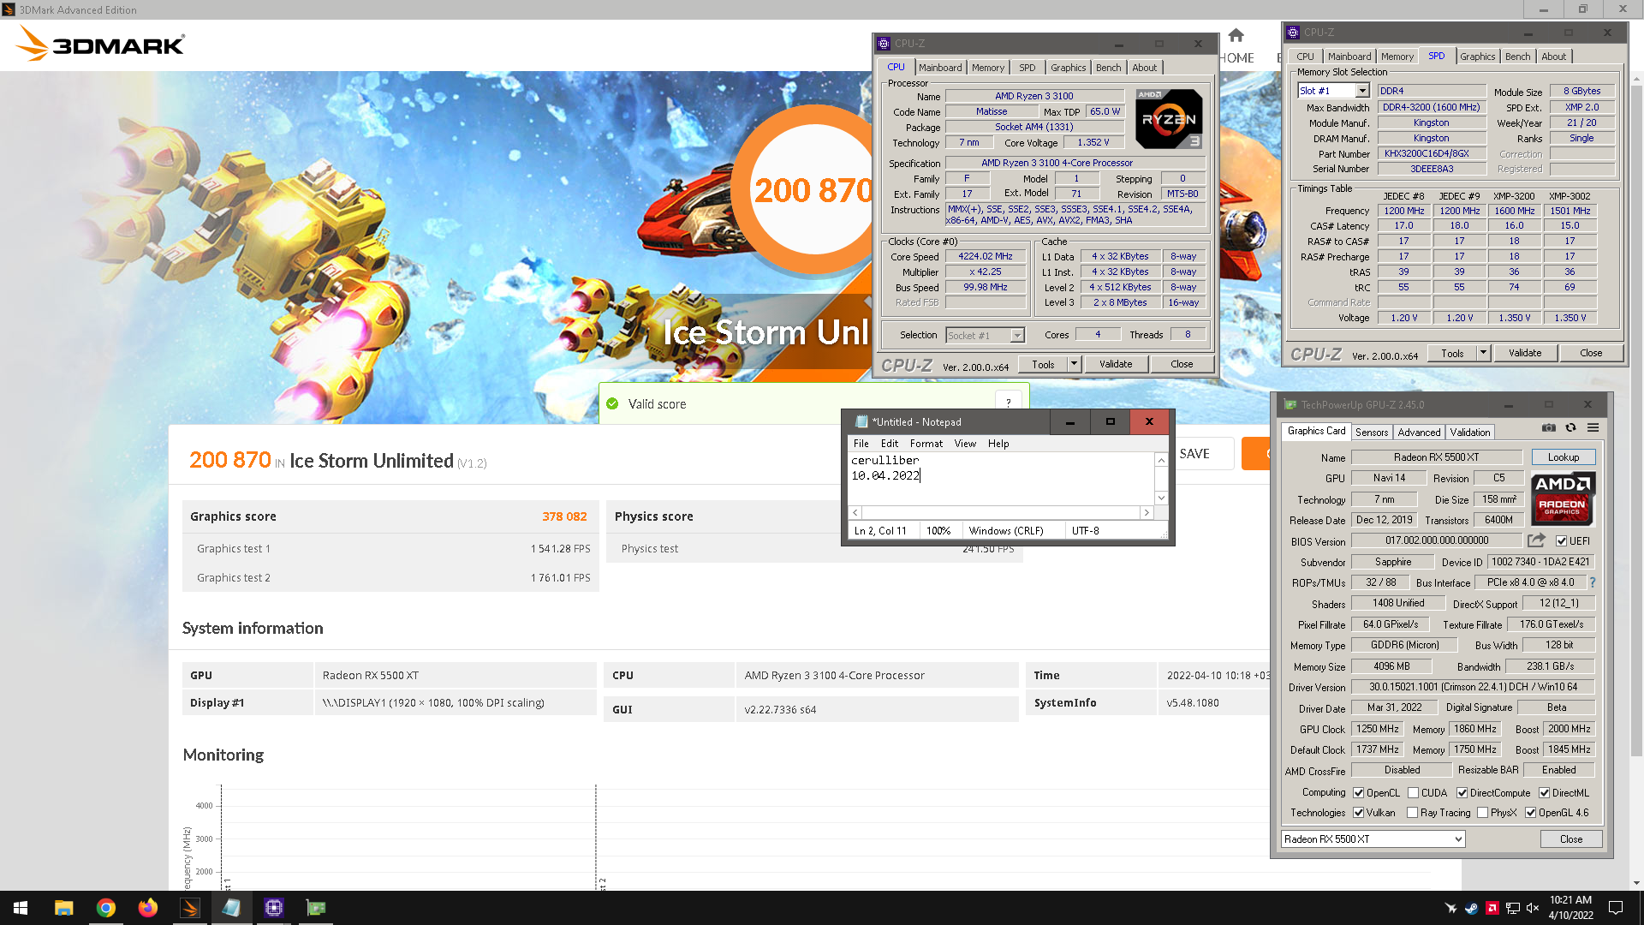Click Graphics score value 378 082
Viewport: 1644px width, 925px height.
(x=564, y=516)
